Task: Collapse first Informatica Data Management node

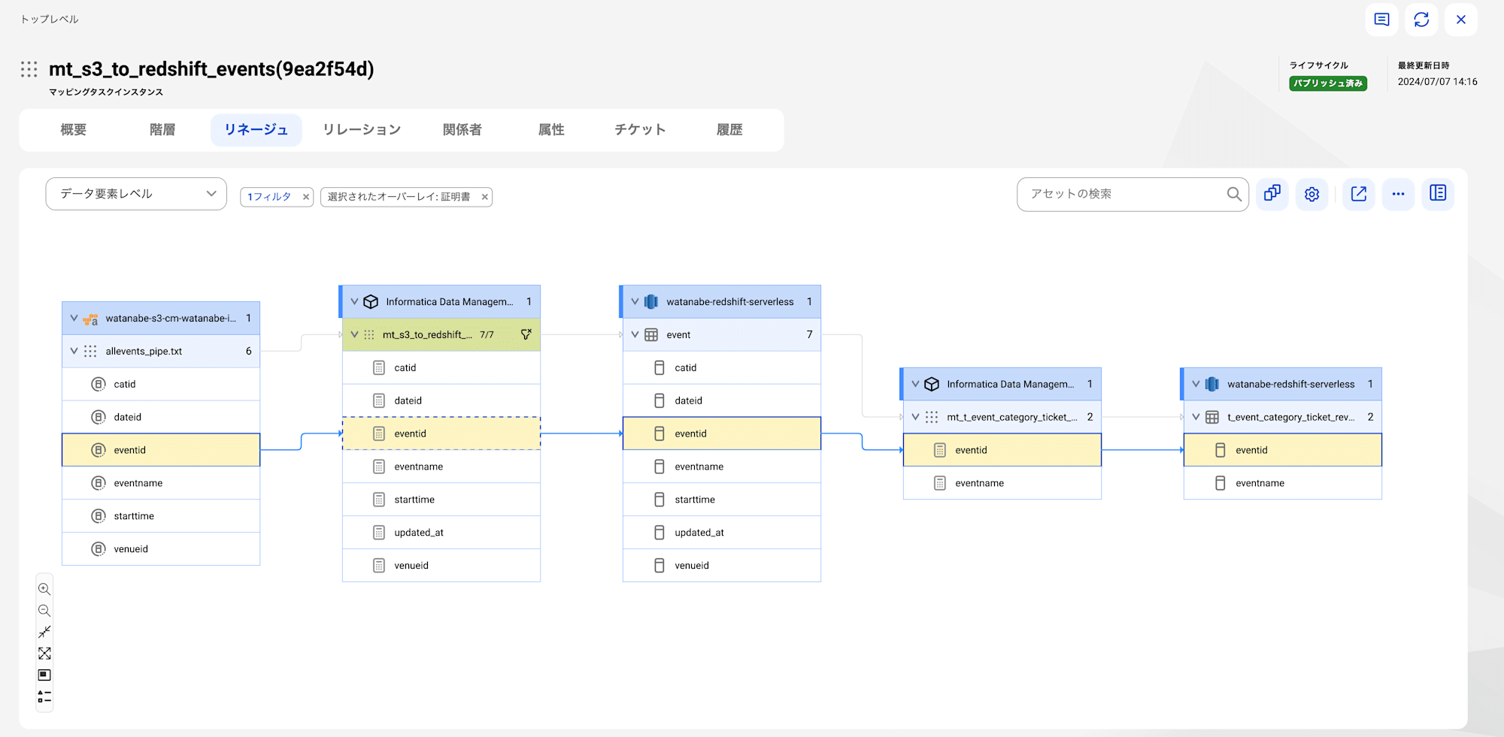Action: [354, 302]
